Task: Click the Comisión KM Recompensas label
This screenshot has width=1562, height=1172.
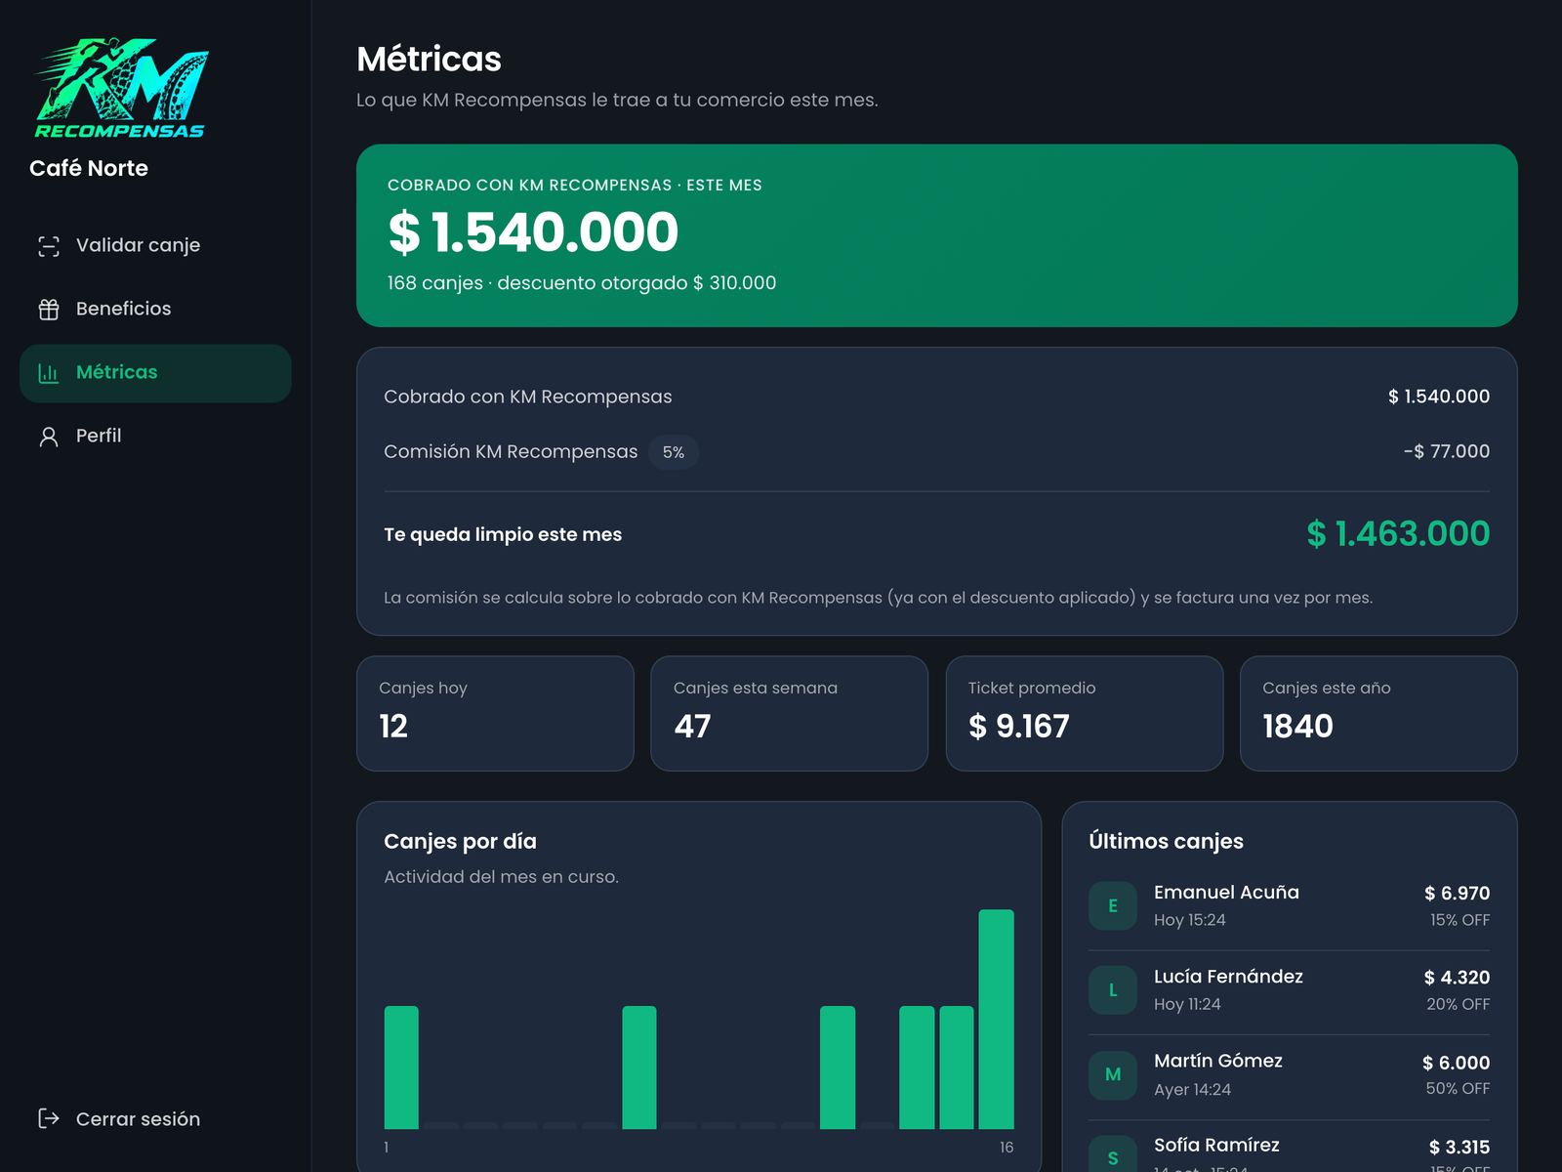Action: click(511, 451)
